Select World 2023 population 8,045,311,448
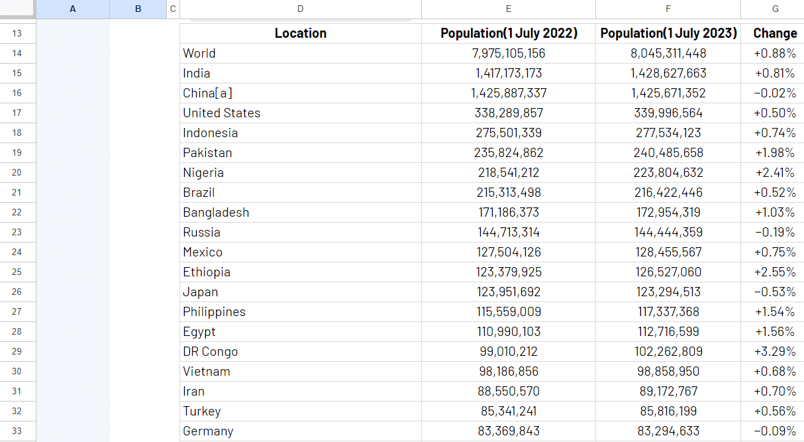Screen dimensions: 804x442 coord(668,53)
